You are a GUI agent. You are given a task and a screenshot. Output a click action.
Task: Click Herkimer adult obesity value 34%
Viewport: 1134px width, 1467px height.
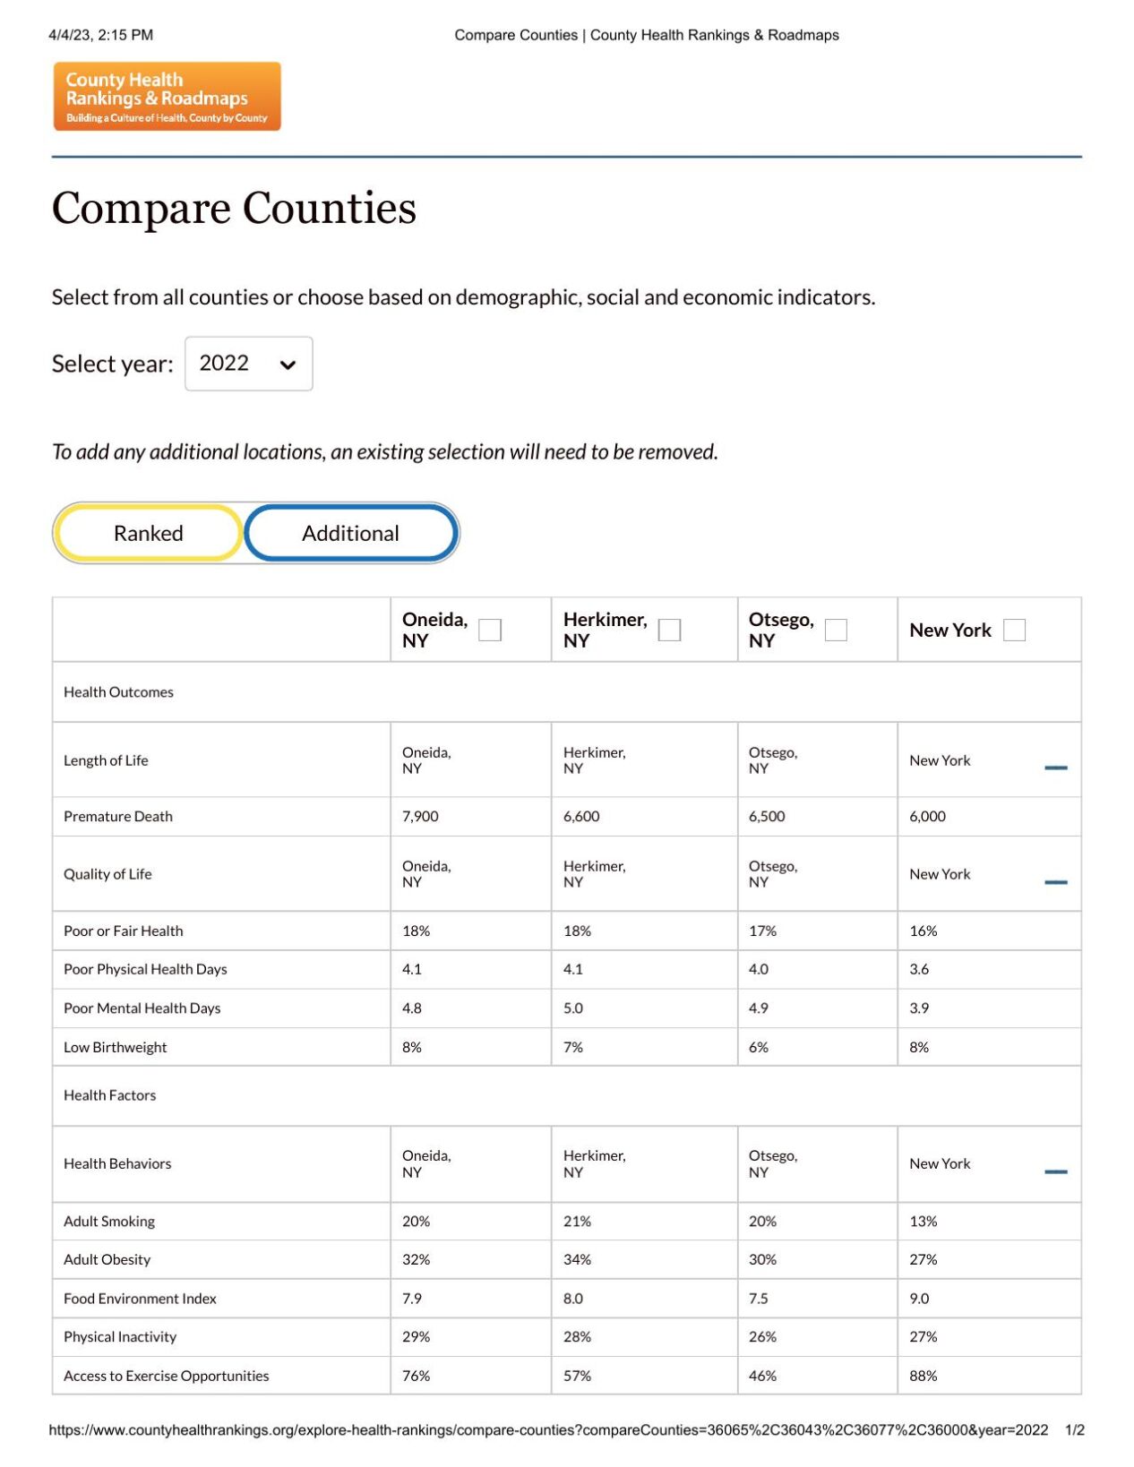click(x=577, y=1259)
